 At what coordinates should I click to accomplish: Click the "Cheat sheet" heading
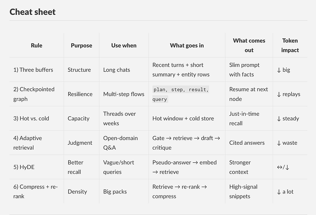33,12
